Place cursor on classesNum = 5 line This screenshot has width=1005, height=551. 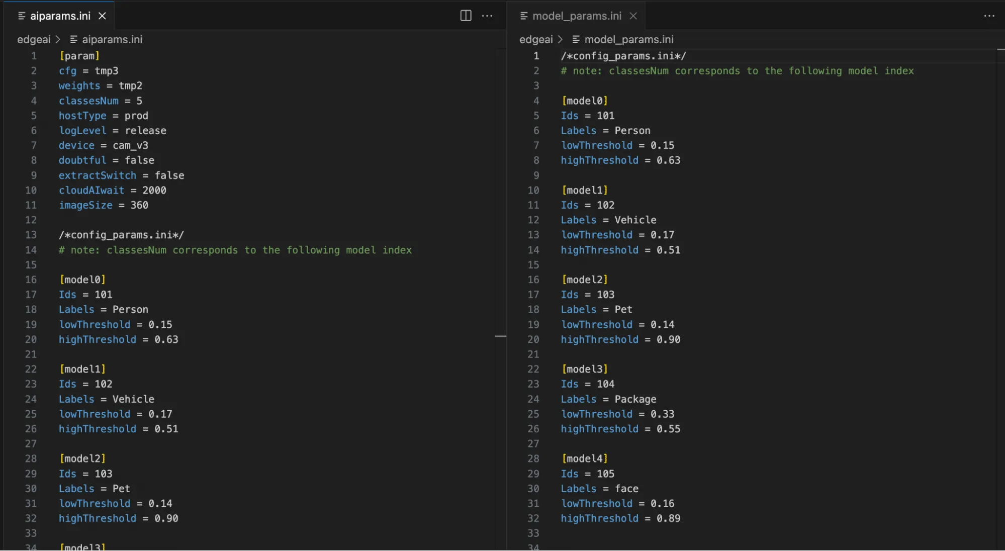(101, 101)
